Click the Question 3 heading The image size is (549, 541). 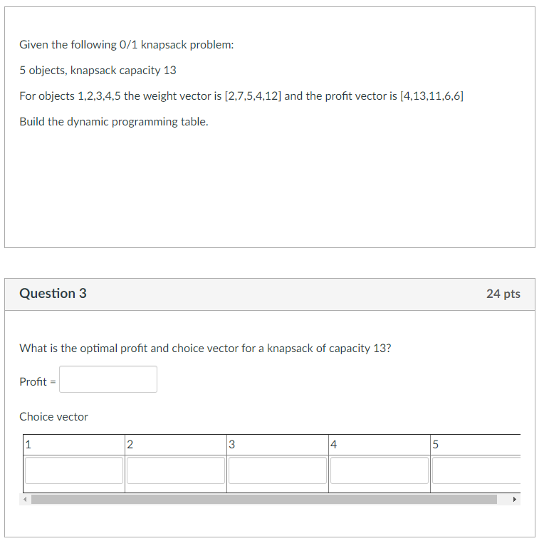pos(53,293)
